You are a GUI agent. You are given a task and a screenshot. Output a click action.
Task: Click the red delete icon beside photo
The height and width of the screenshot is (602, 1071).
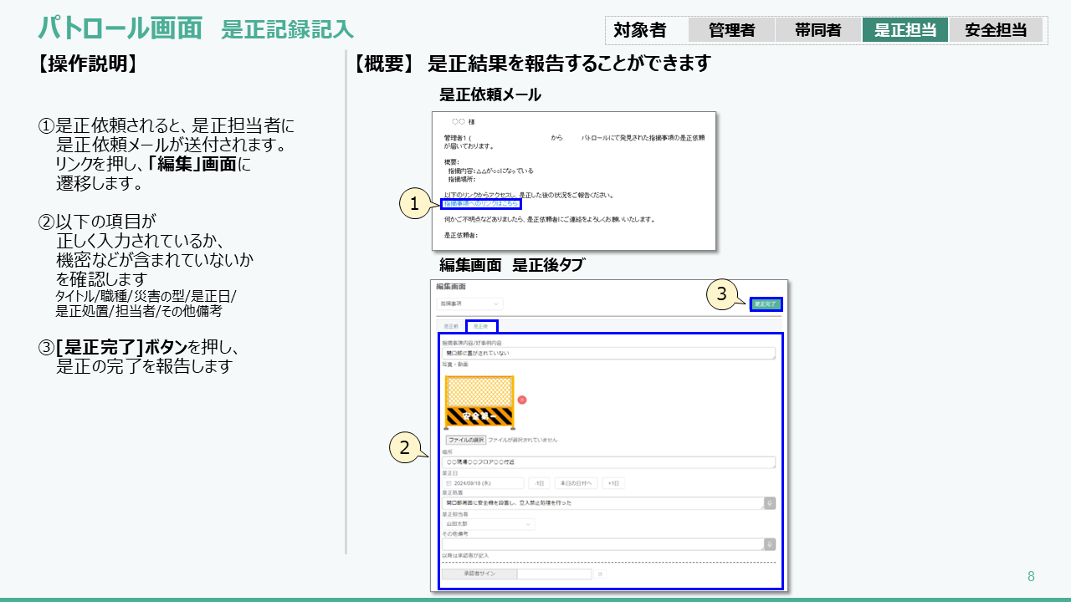click(x=522, y=400)
